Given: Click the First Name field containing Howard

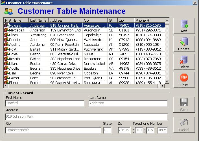Looking at the screenshot, I should pos(45,103).
